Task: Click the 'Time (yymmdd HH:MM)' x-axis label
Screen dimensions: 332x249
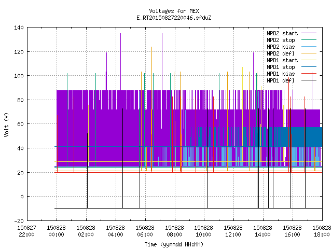Action: [x=174, y=244]
